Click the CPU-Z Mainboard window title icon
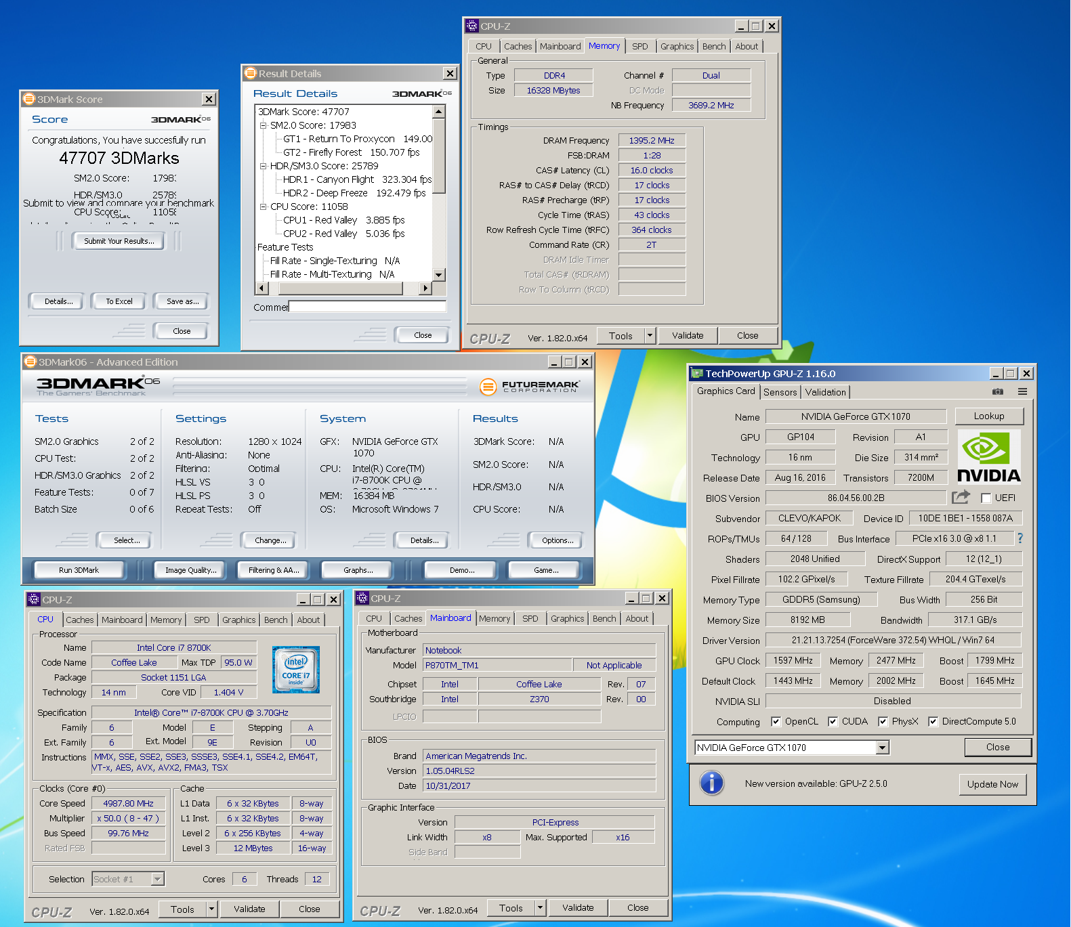The height and width of the screenshot is (927, 1071). click(362, 598)
